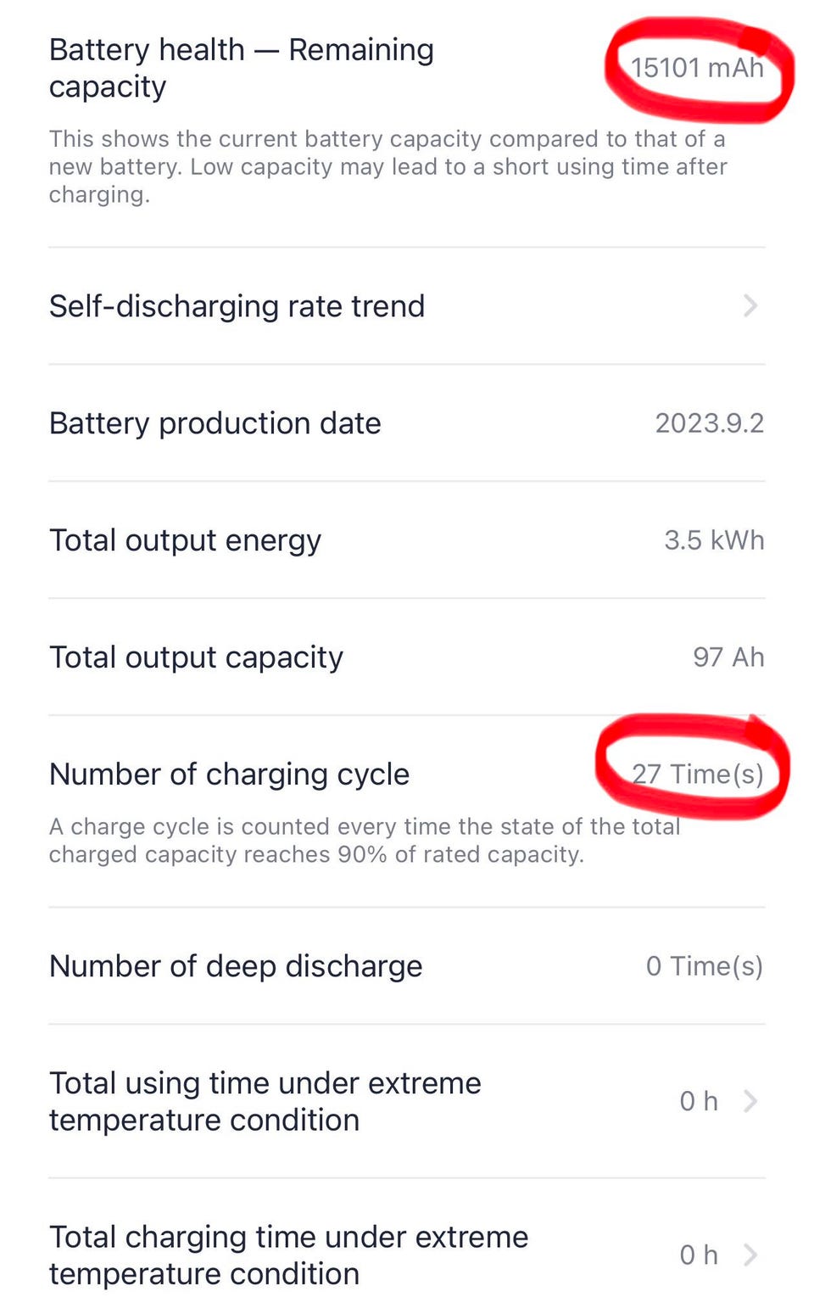Open the Self-discharging rate trend row
Screen dimensions: 814x1314
click(x=407, y=306)
